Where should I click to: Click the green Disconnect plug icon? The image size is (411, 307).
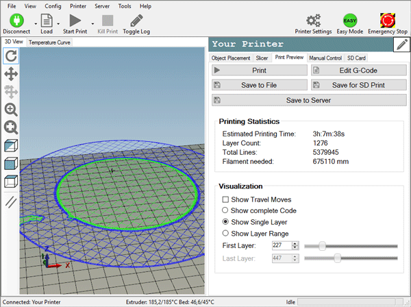click(16, 20)
